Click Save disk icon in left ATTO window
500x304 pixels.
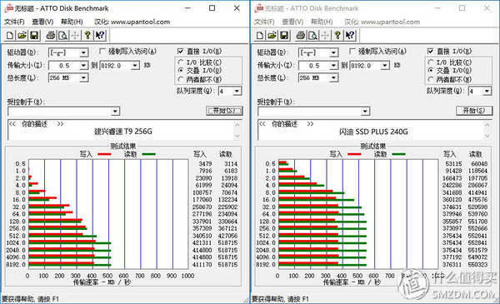tap(34, 35)
